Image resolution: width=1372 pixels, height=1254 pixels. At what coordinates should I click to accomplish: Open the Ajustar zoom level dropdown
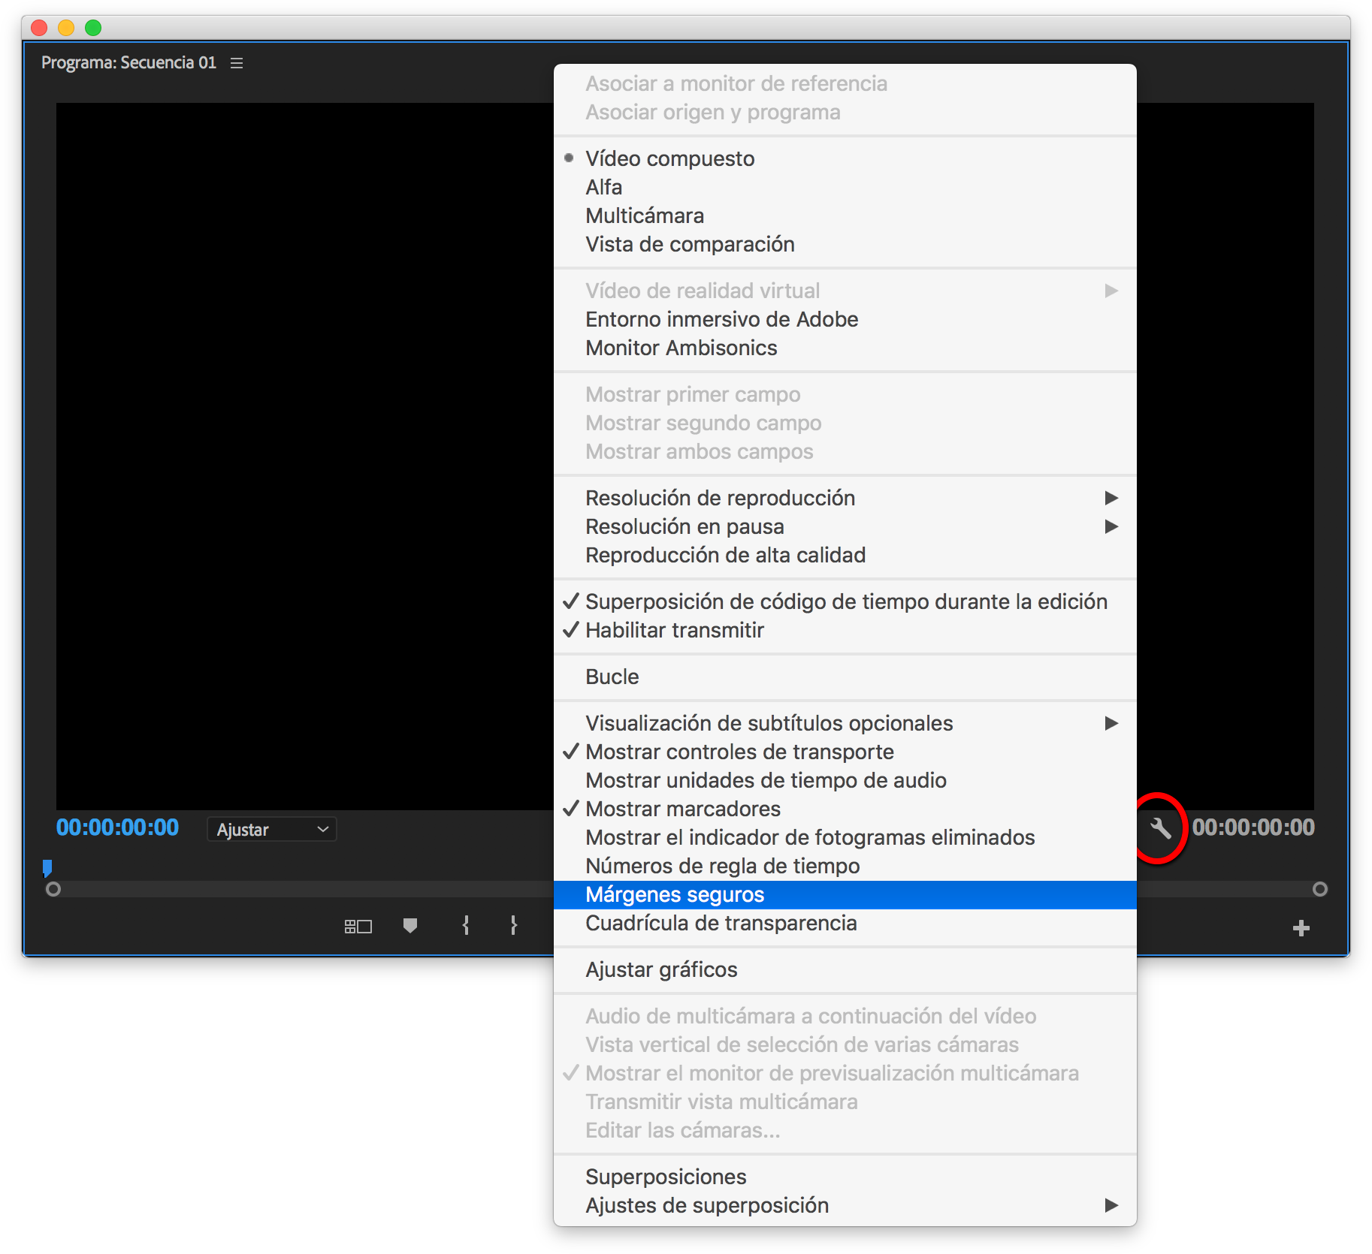click(271, 829)
